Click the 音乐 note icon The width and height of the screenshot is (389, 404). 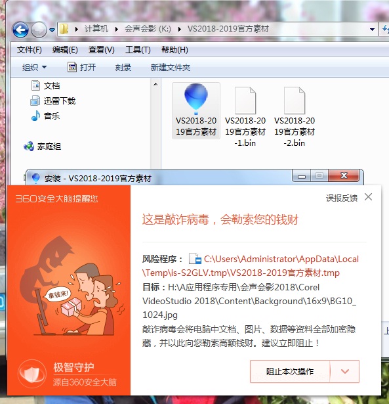(x=36, y=116)
